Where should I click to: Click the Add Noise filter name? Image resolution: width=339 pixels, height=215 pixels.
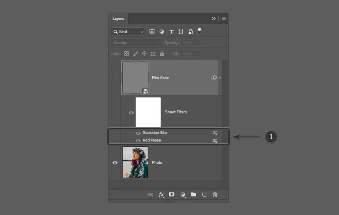click(x=152, y=140)
